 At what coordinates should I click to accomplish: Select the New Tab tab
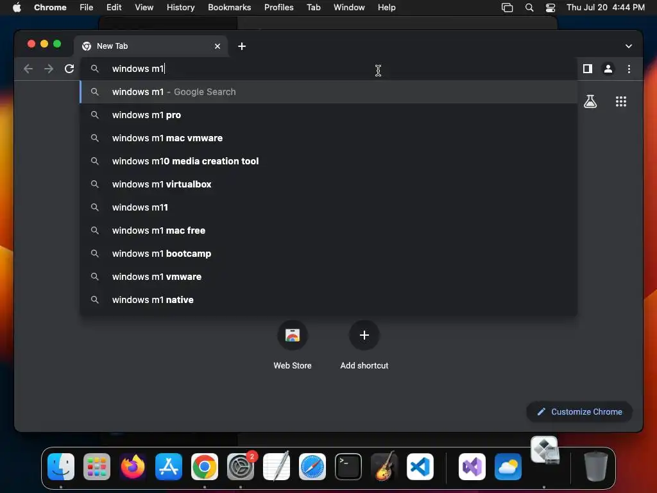pyautogui.click(x=151, y=46)
